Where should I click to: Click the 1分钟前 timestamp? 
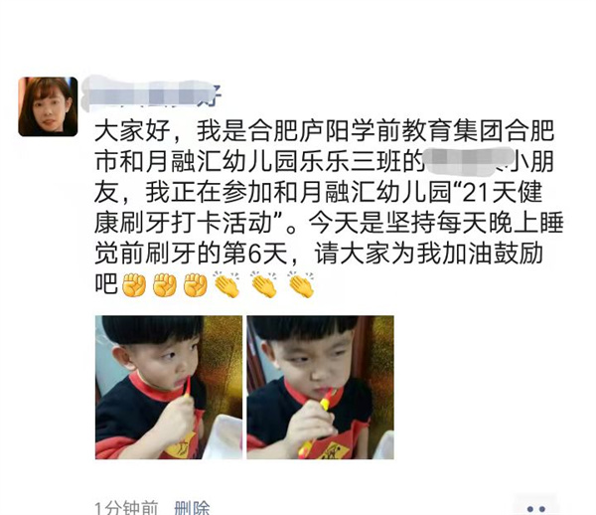pyautogui.click(x=126, y=508)
